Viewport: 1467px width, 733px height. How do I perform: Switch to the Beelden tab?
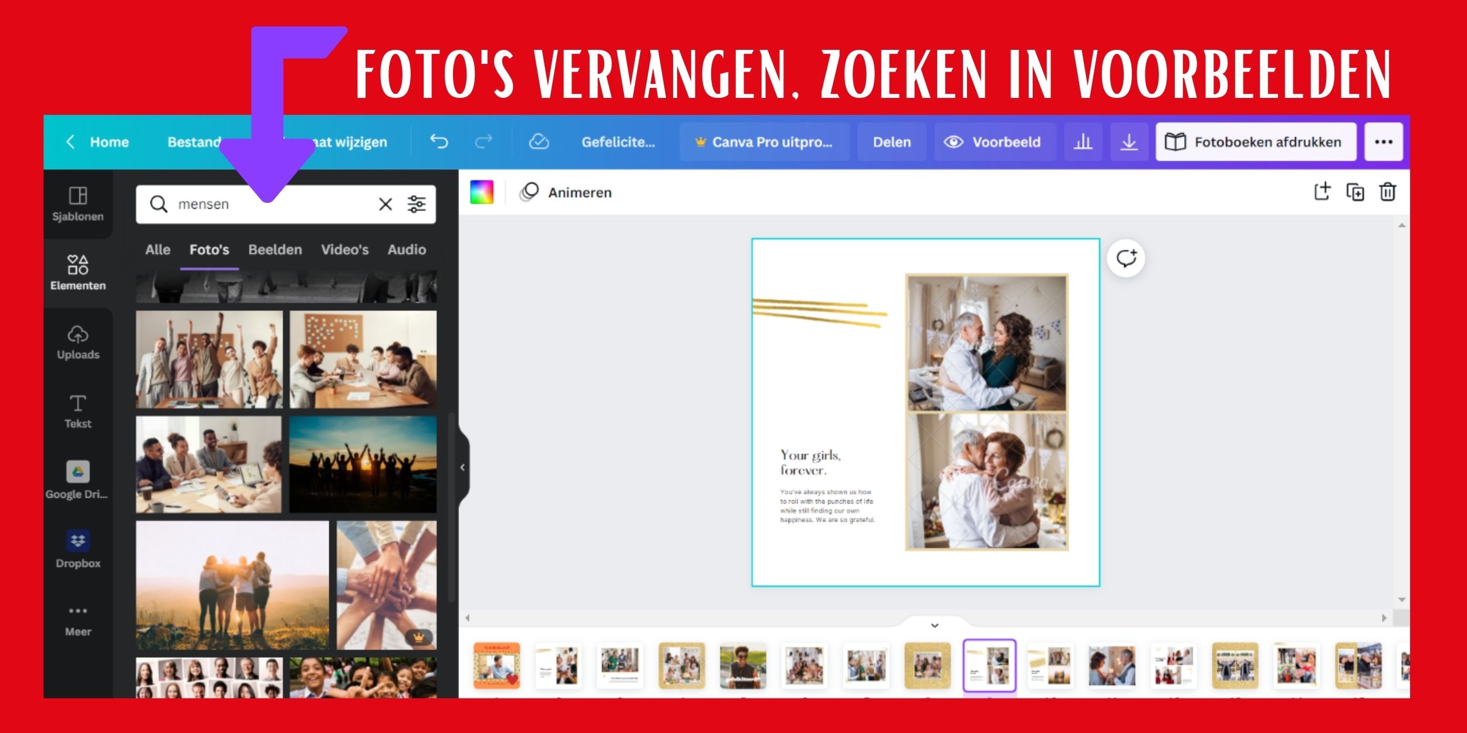(275, 250)
